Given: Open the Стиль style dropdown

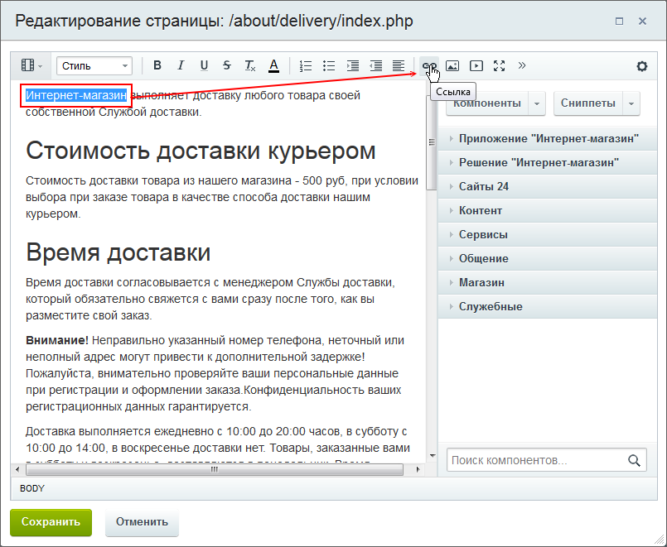Looking at the screenshot, I should coord(94,66).
